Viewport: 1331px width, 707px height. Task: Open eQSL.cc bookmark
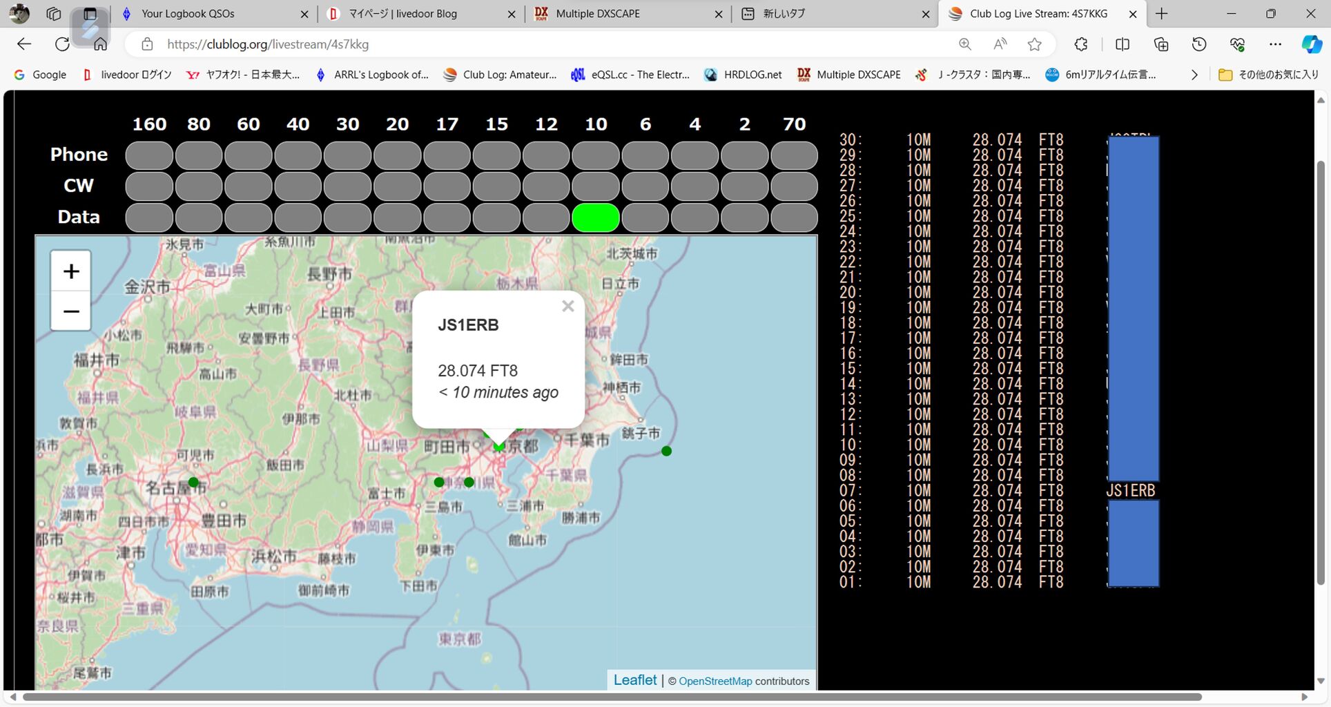pos(630,75)
